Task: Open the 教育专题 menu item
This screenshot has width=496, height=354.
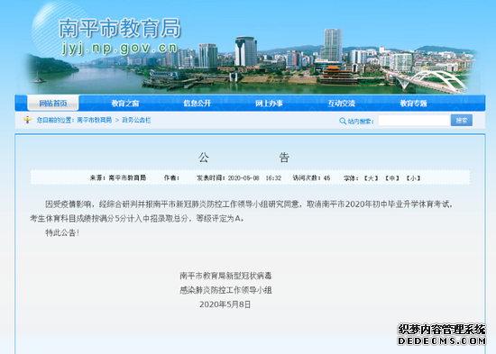Action: pos(413,104)
